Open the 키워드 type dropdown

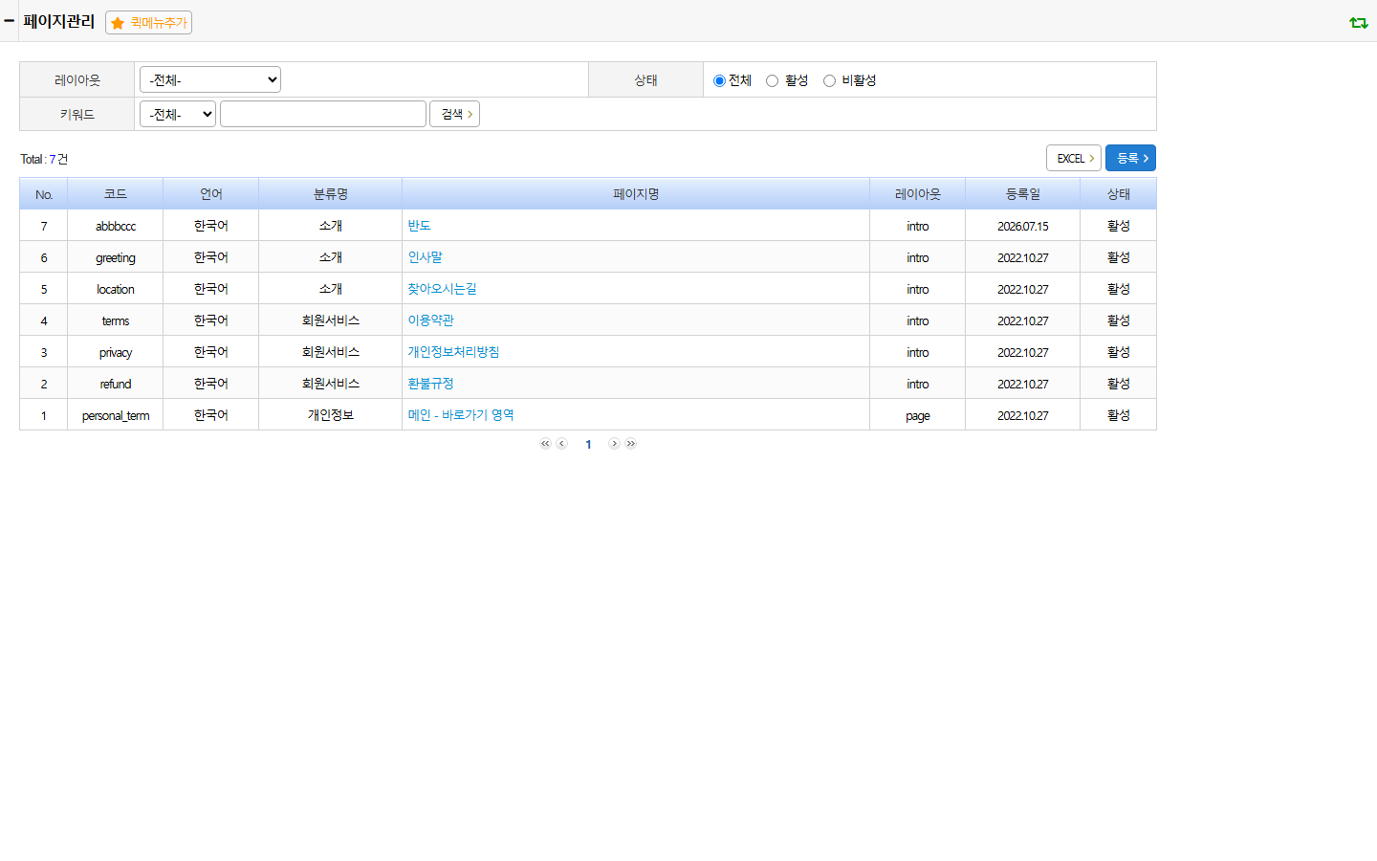pyautogui.click(x=178, y=114)
